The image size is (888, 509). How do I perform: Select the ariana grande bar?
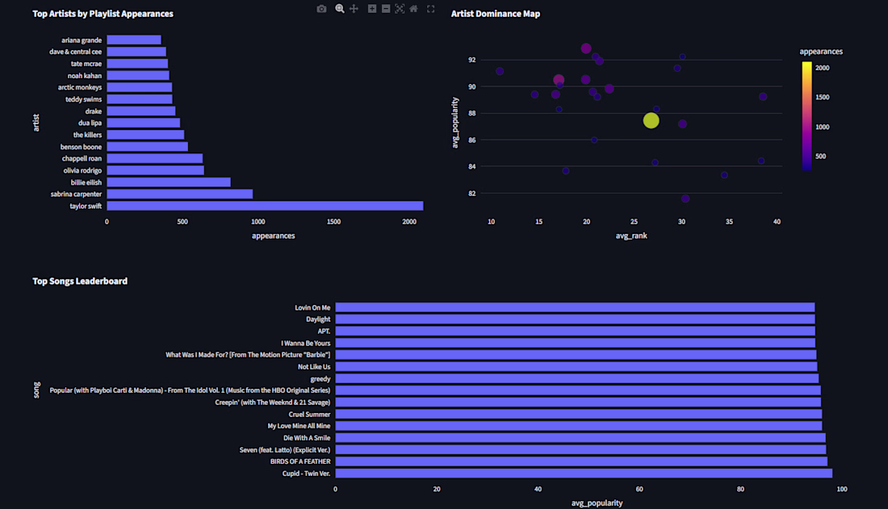pyautogui.click(x=134, y=40)
